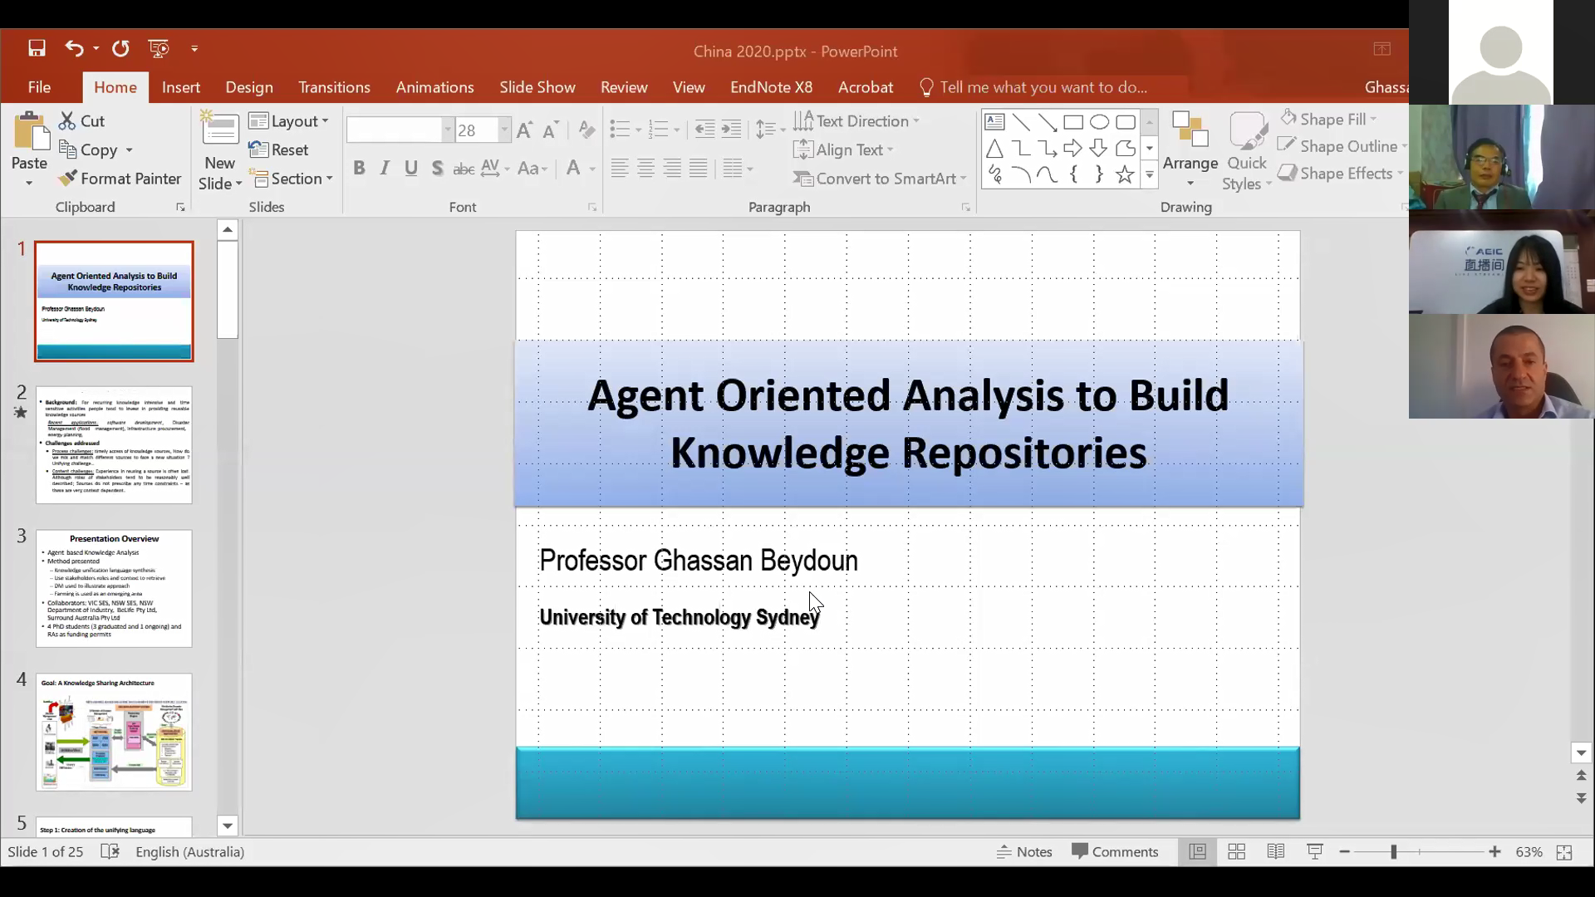Decrease list indent level

704,130
